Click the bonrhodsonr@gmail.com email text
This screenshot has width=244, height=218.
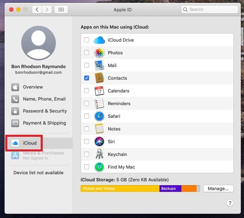point(39,72)
